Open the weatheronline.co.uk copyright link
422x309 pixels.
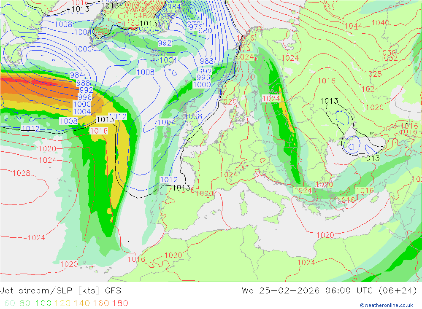(x=387, y=305)
